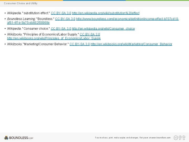The width and height of the screenshot is (189, 142).
Task: Open the Consumer_choice Wikipedia URL
Action: tap(103, 29)
